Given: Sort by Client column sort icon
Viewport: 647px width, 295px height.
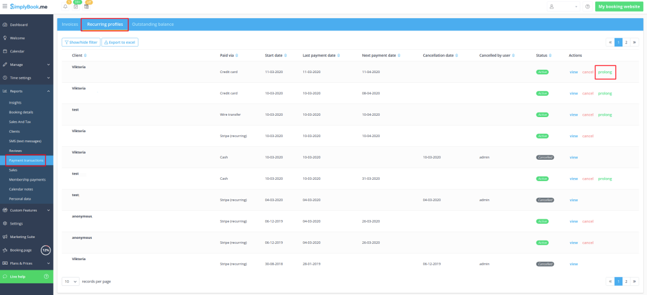Looking at the screenshot, I should click(x=85, y=56).
